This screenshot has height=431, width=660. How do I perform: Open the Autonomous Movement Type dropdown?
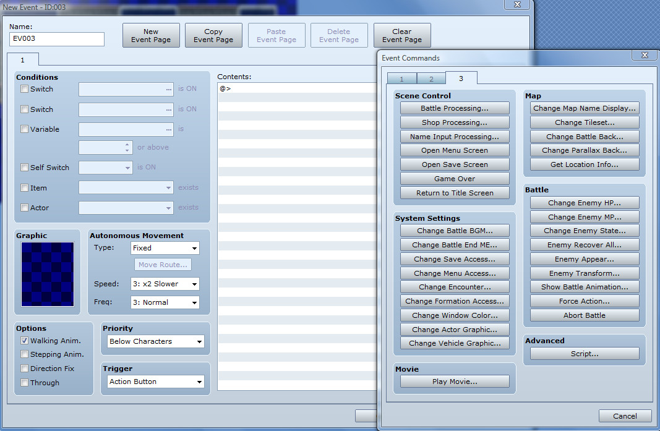(x=165, y=248)
